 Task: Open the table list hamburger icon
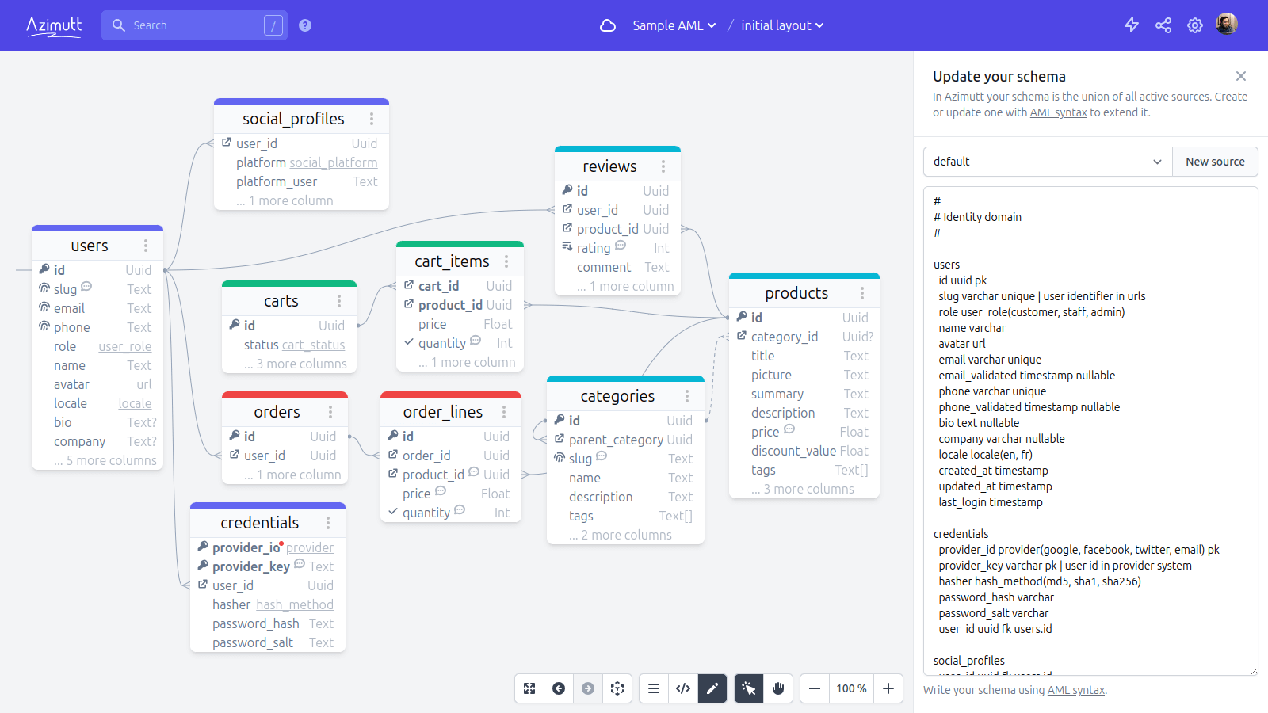(x=654, y=688)
